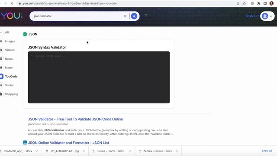Viewport: 277px width, 156px height.
Task: Expand options for SuSea - Form download
Action: point(130,151)
